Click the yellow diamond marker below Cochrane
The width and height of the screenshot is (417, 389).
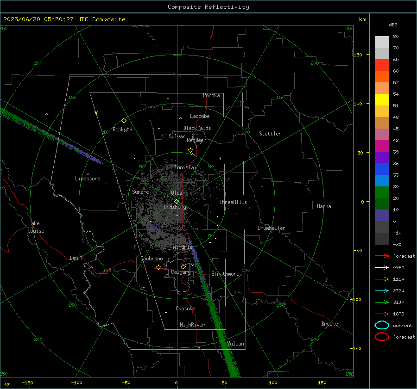158,267
